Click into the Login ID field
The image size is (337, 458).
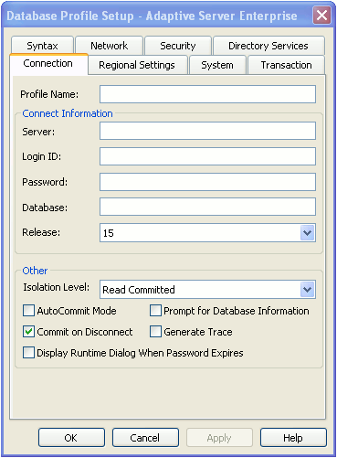[x=207, y=156]
